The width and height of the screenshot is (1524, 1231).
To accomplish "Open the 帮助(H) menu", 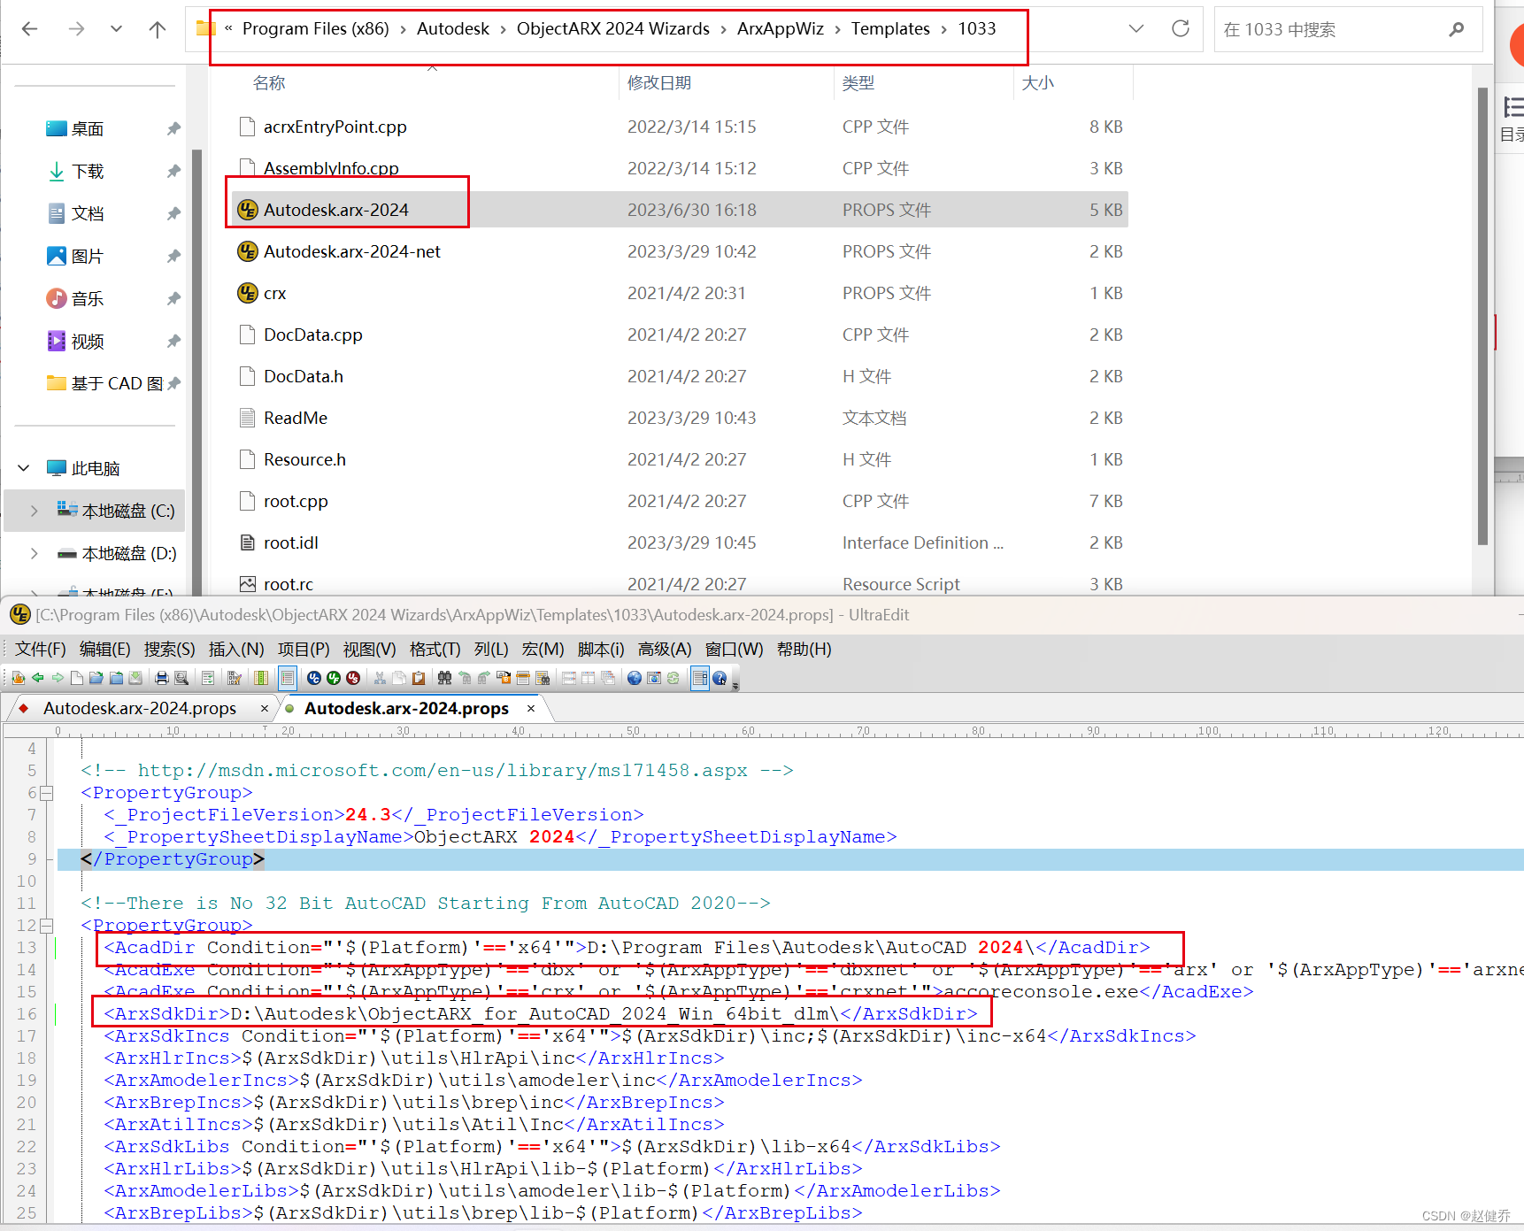I will click(x=804, y=649).
